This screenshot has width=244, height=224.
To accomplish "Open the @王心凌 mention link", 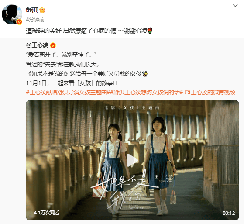I will pos(38,45).
